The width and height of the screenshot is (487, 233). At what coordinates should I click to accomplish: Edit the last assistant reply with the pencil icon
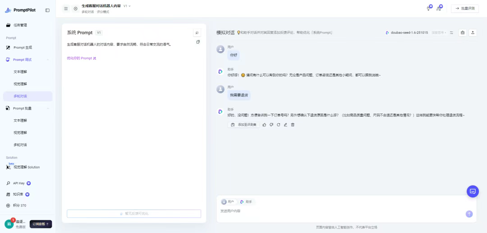(285, 125)
